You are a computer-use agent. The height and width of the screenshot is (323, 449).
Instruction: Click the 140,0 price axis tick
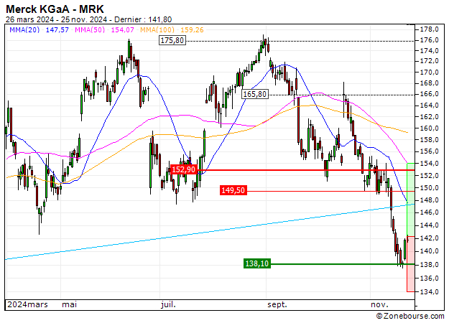click(x=430, y=251)
